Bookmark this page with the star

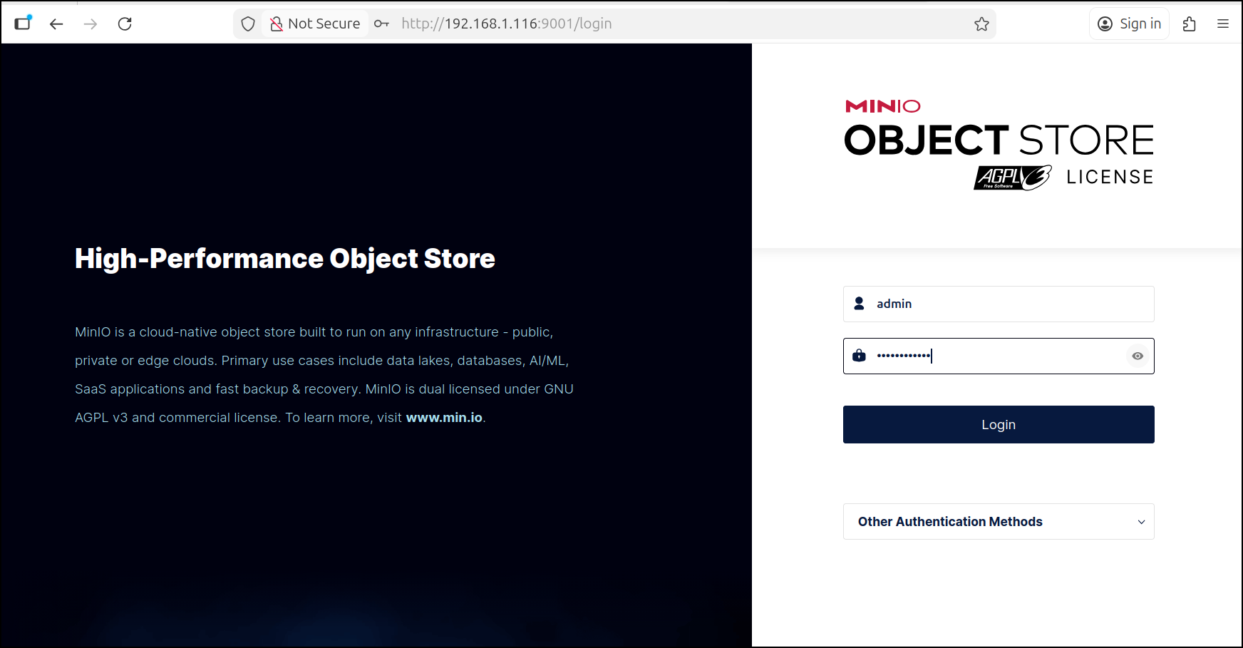coord(981,24)
